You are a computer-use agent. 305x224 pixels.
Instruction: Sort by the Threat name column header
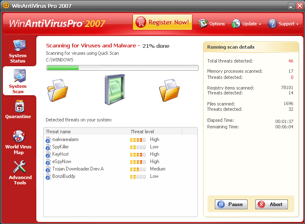coord(58,132)
